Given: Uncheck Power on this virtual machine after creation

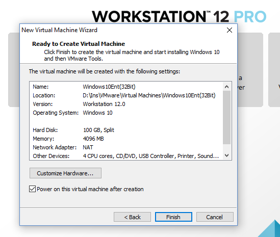Looking at the screenshot, I should tap(32, 189).
